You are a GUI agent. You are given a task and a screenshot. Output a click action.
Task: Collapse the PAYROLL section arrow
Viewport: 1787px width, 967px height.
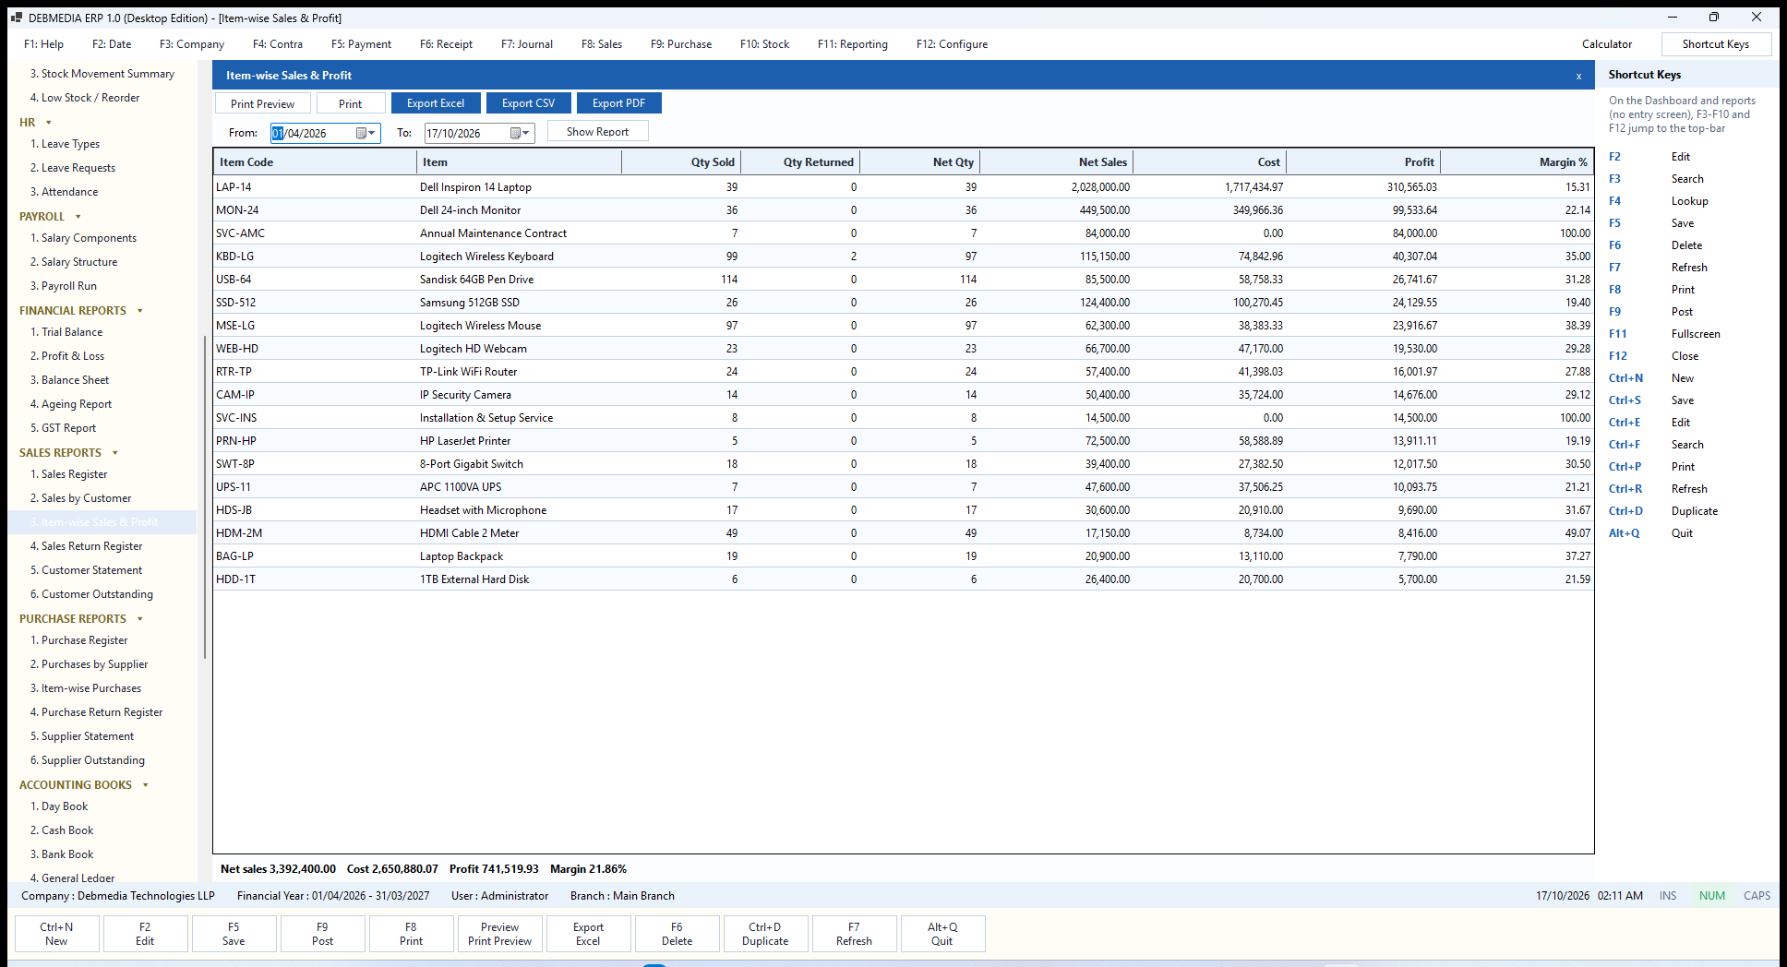[x=78, y=217]
